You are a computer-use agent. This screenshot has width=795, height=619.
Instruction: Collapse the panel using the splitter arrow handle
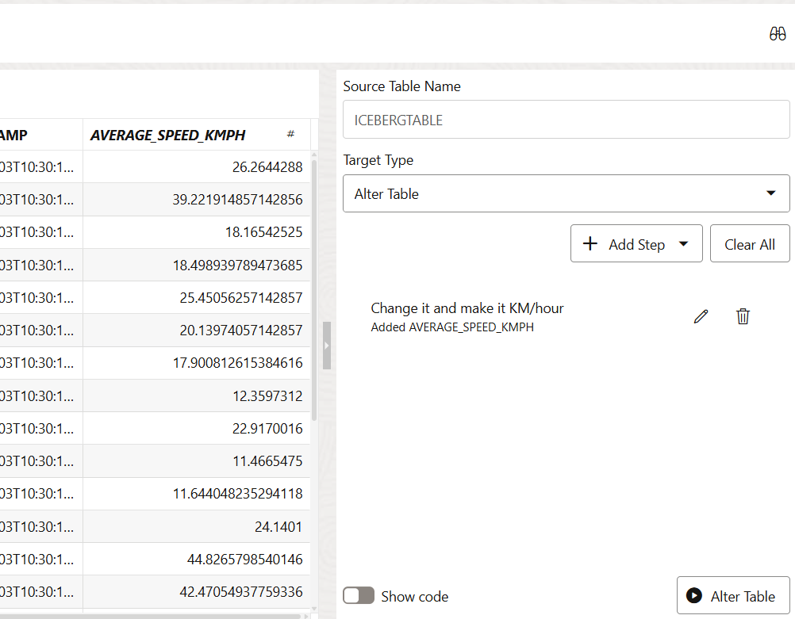pos(326,346)
